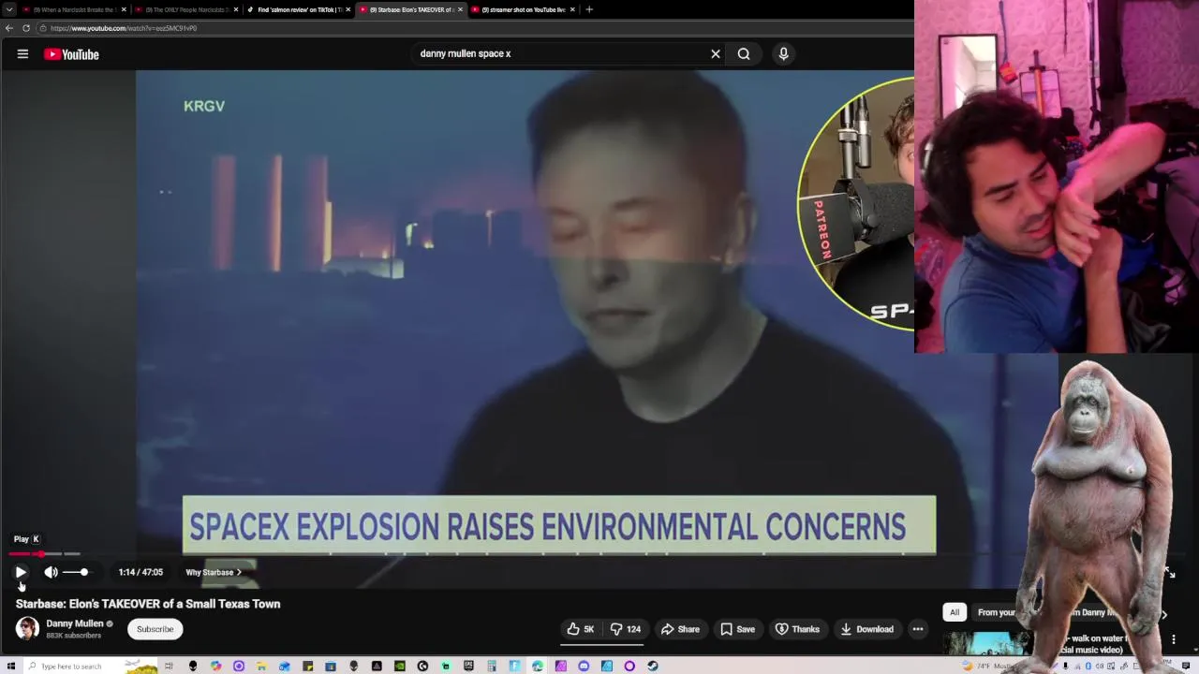Screen dimensions: 1199x674
Task: Subscribe to Danny Mullen
Action: (155, 629)
